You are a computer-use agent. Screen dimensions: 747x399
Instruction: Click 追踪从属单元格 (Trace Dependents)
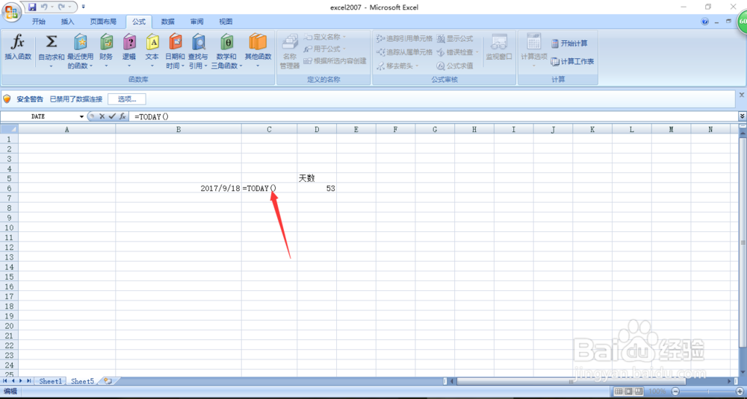point(404,52)
